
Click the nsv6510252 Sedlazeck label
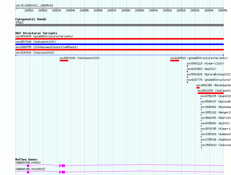point(214,91)
